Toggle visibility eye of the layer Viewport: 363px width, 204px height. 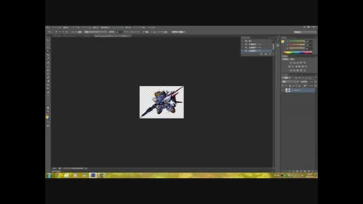pos(283,90)
